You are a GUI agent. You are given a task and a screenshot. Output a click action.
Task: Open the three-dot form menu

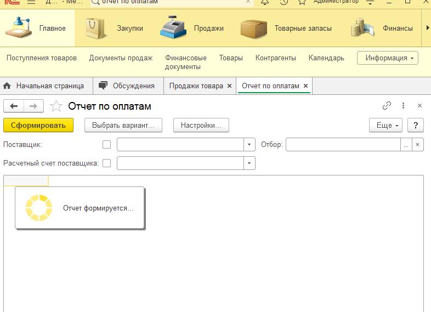[403, 106]
